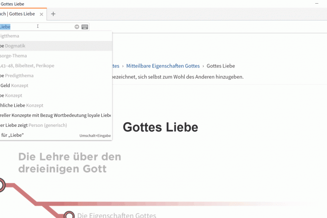Select the Liebe zeigt Person (generisch) suggestion

pos(56,125)
